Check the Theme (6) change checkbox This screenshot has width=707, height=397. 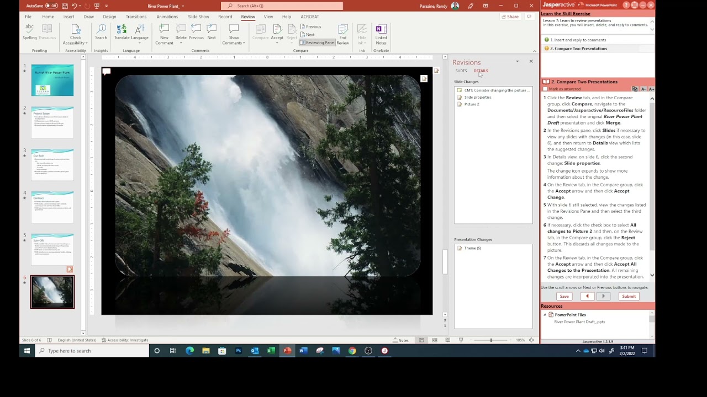pyautogui.click(x=459, y=248)
